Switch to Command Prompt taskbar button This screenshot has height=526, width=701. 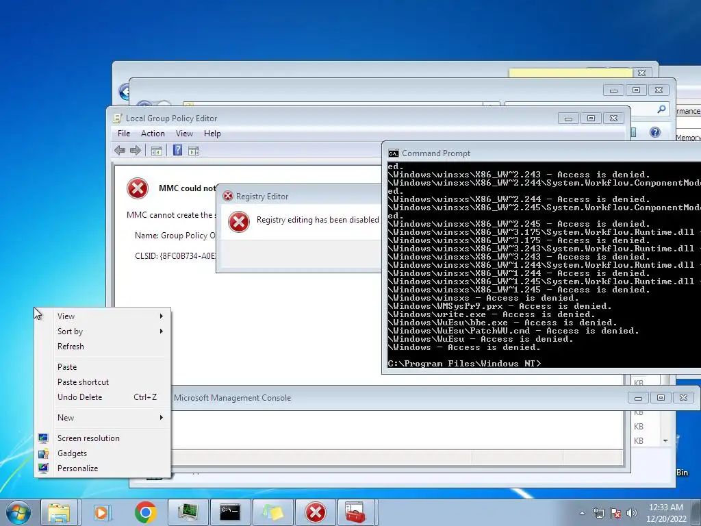(x=230, y=512)
